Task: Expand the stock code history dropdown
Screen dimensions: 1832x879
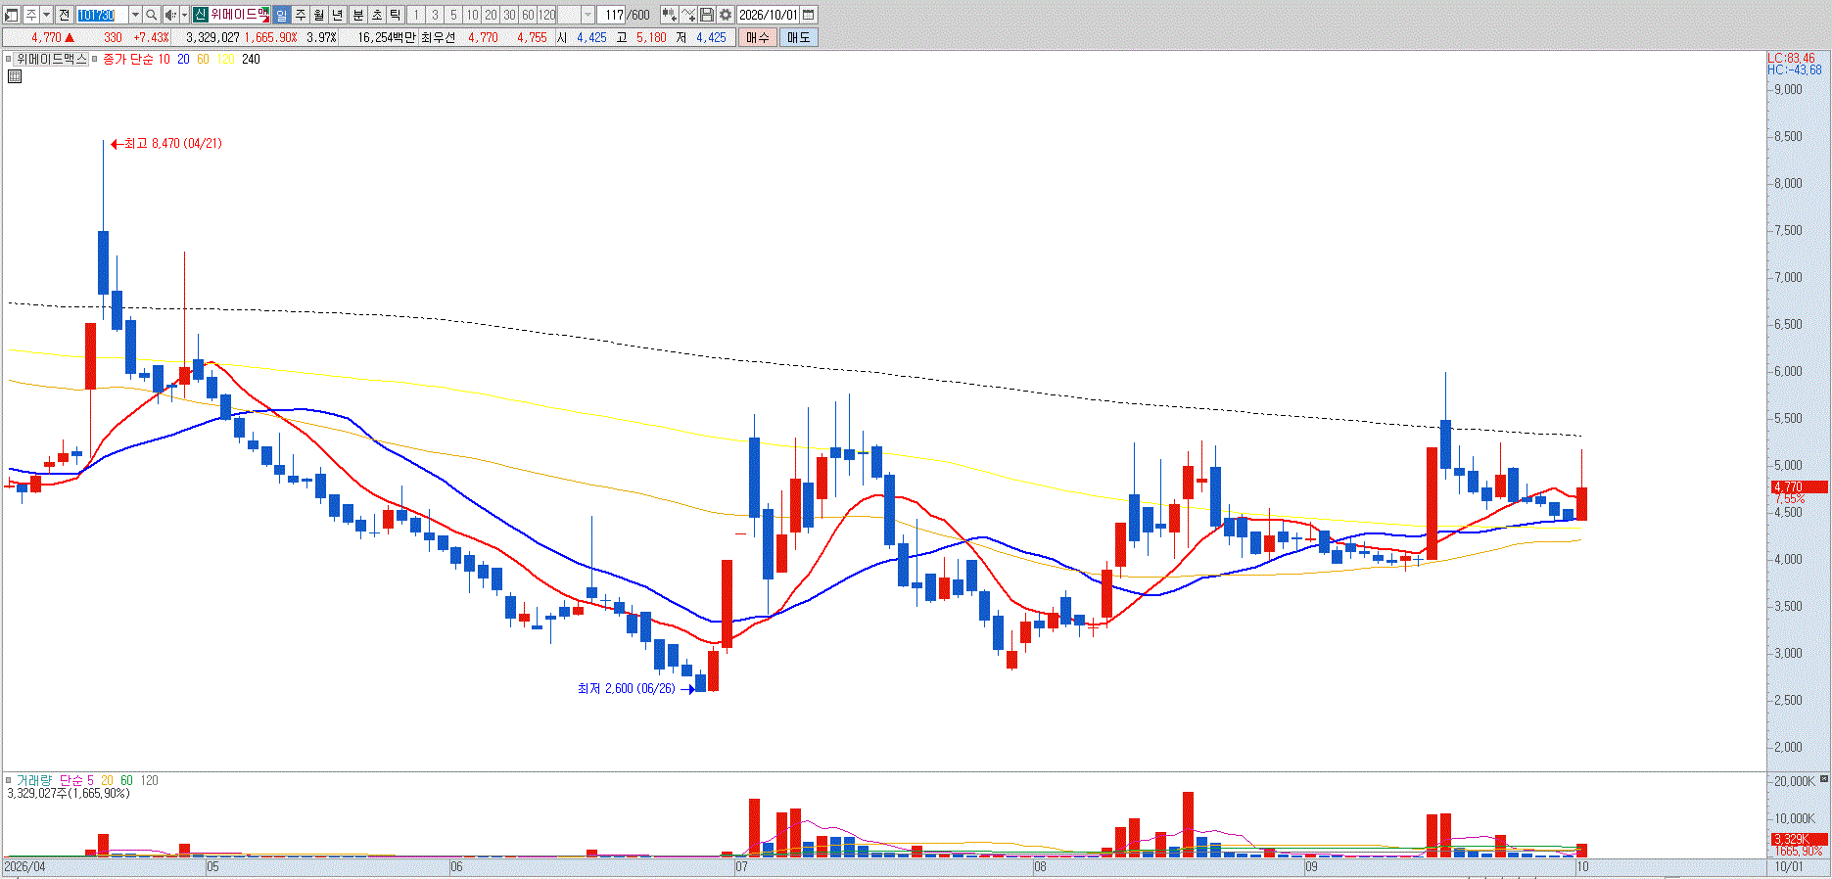Action: (135, 15)
